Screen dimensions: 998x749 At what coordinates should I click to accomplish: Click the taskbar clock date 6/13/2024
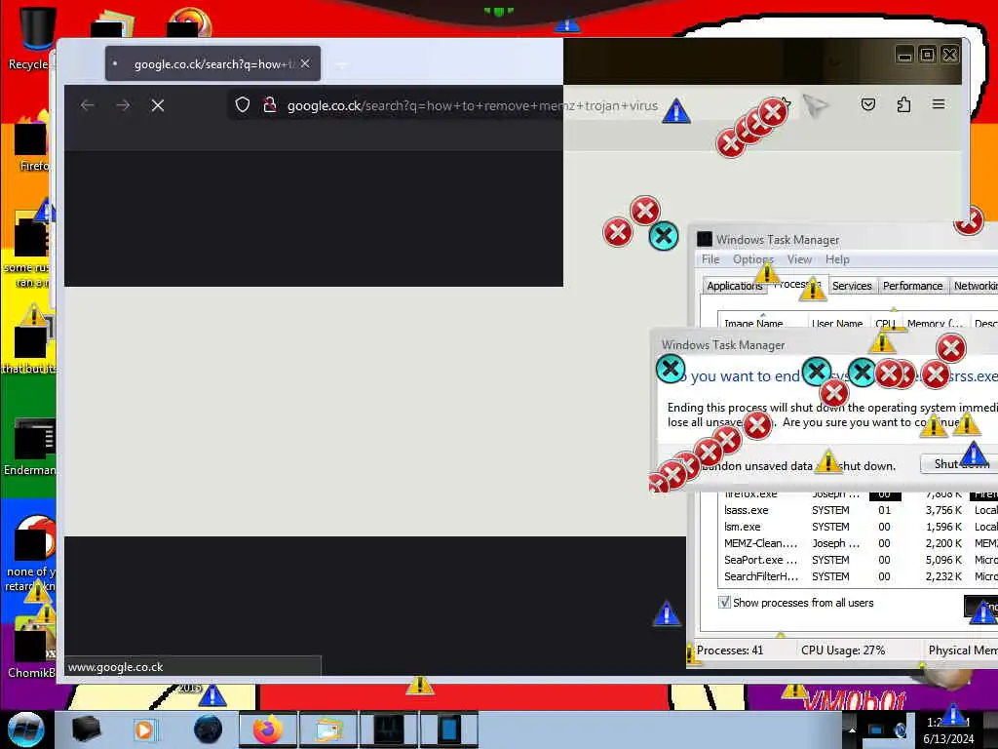[948, 739]
